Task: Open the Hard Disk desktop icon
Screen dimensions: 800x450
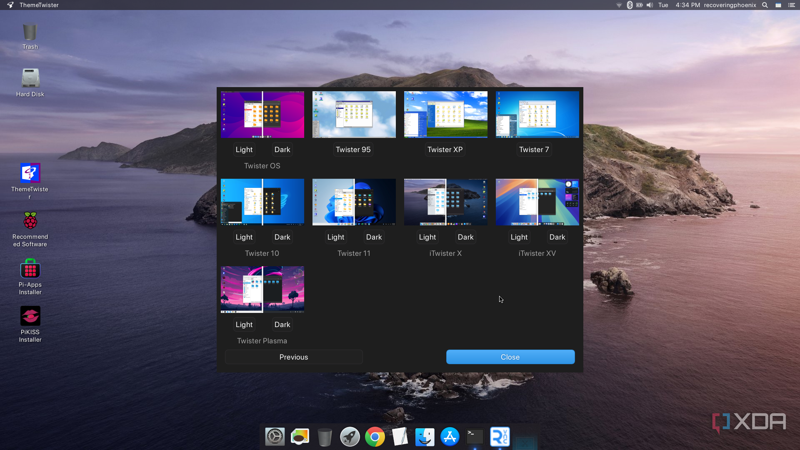Action: (x=30, y=78)
